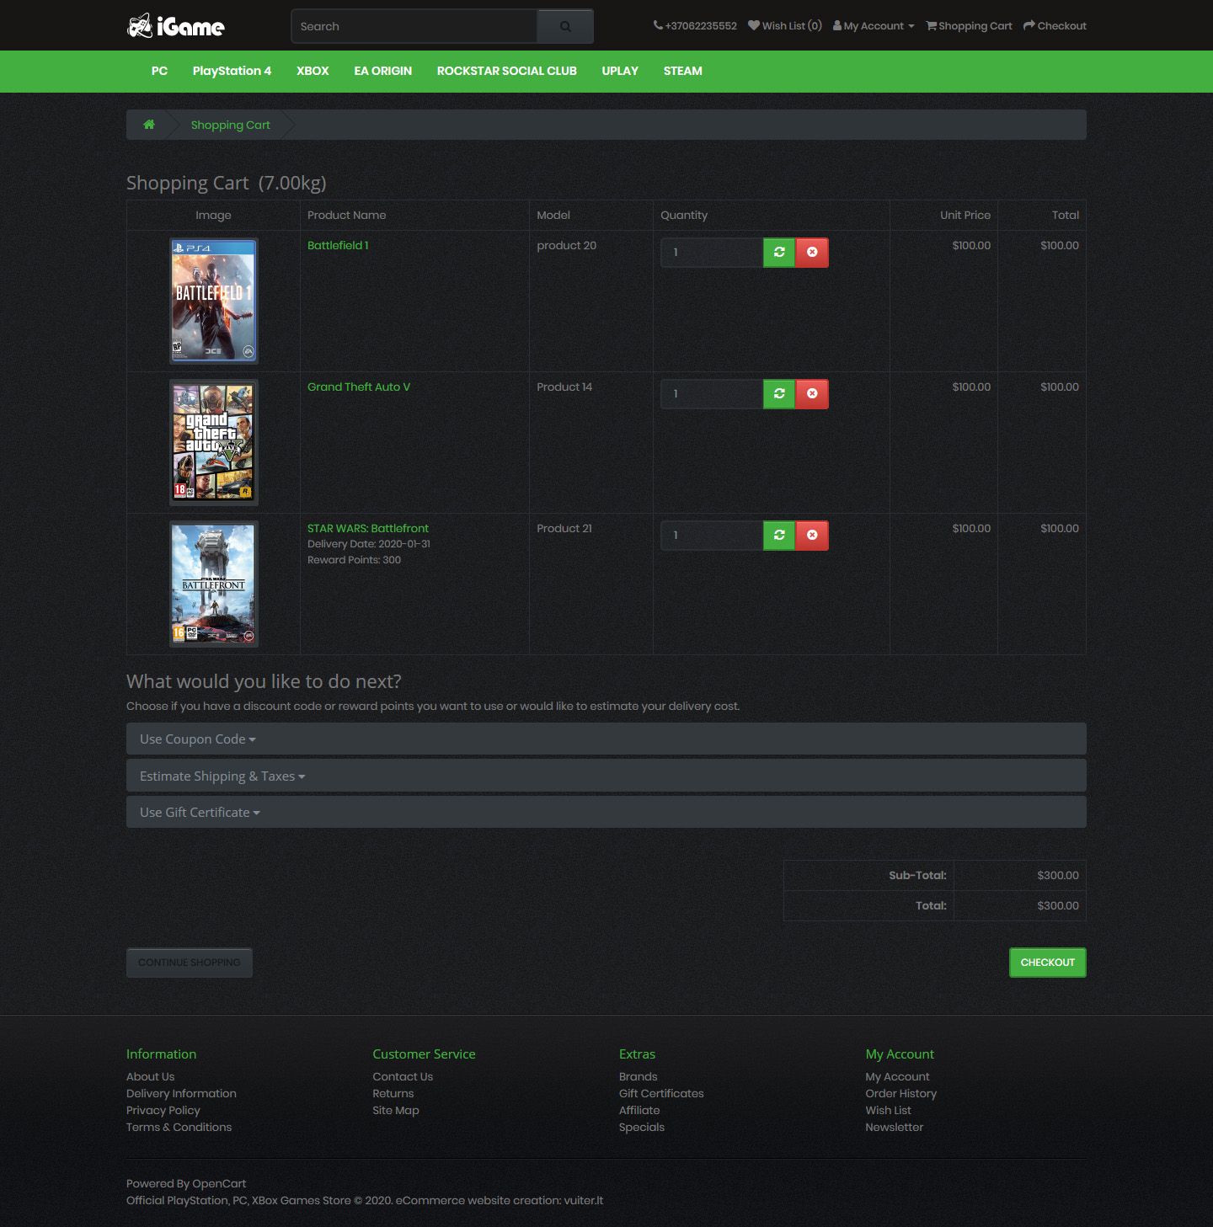The width and height of the screenshot is (1213, 1227).
Task: Update quantity for STAR WARS: Battlefront
Action: [779, 536]
